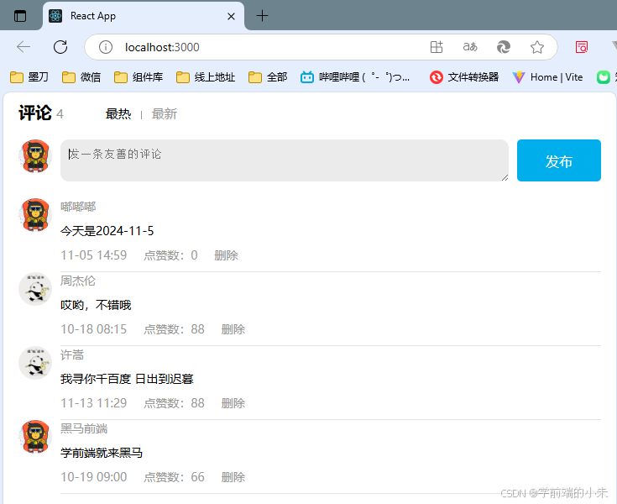The image size is (617, 504).
Task: Open the 微信 bookmark folder
Action: (81, 76)
